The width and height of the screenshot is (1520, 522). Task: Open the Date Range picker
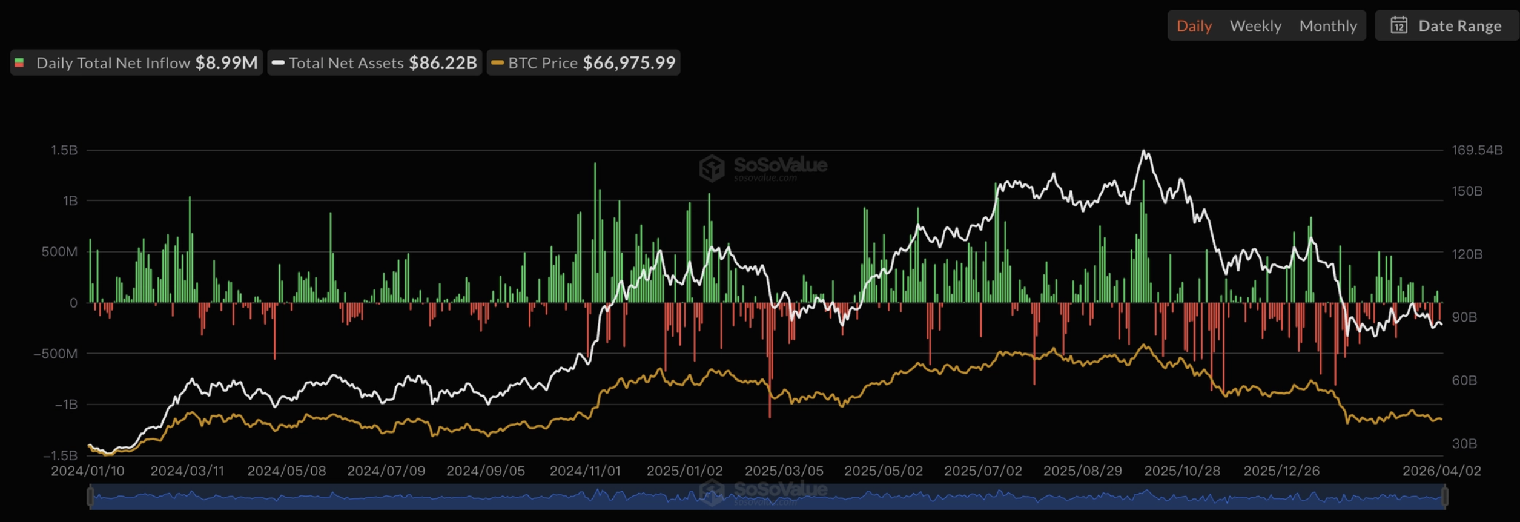tap(1459, 26)
